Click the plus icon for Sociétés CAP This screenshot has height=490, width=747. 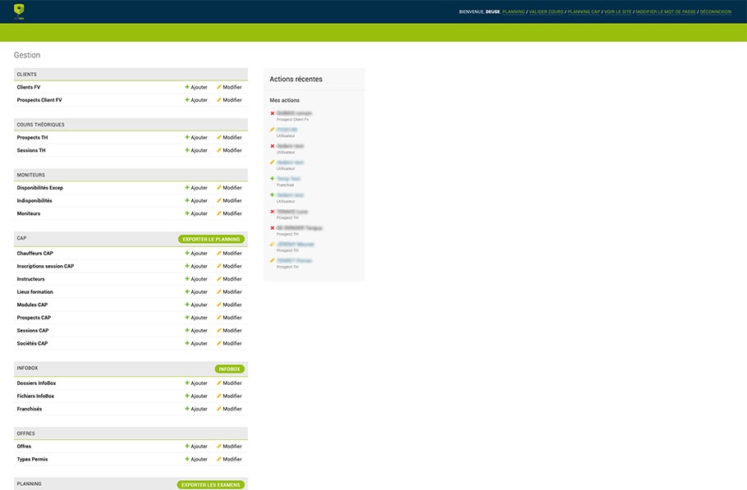pos(187,344)
